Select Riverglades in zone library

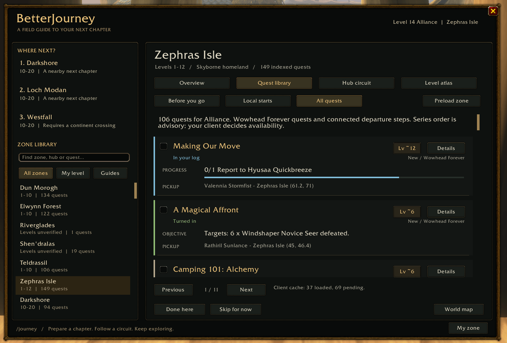[x=73, y=229]
